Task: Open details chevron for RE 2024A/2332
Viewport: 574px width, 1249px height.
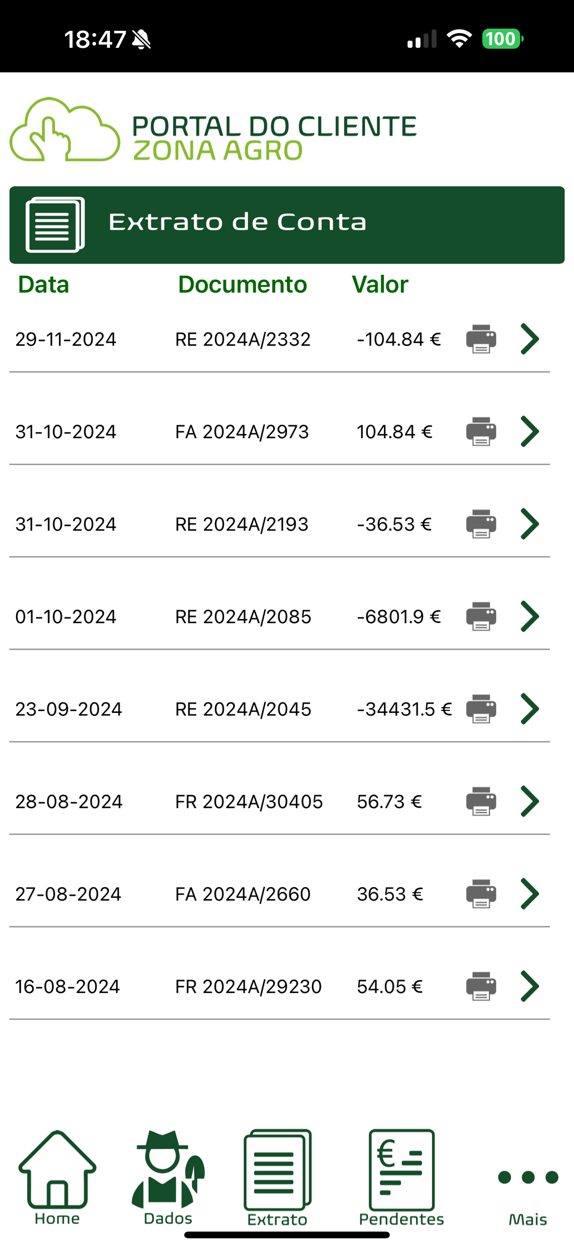Action: click(530, 339)
